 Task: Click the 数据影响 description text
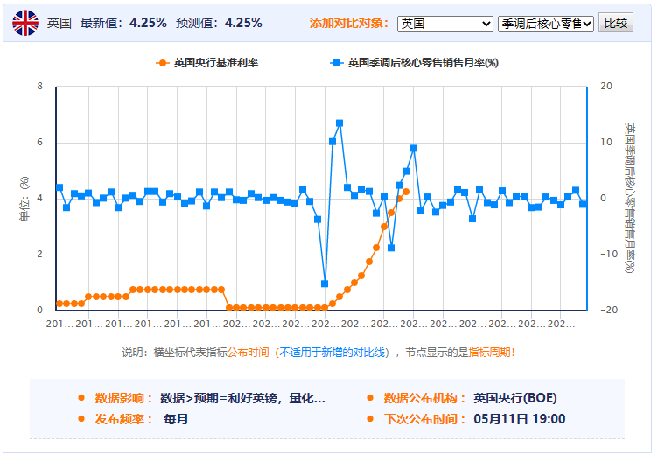coord(242,398)
